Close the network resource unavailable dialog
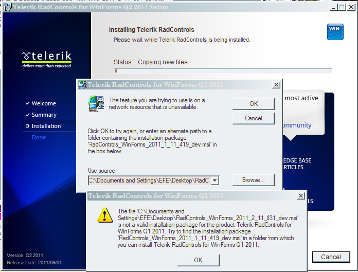 [x=276, y=85]
